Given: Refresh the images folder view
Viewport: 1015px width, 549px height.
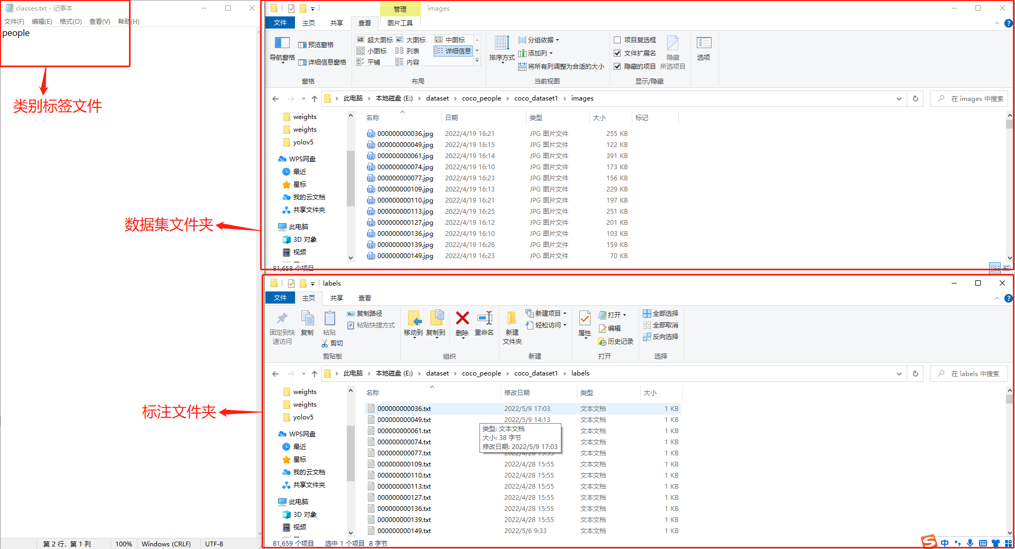Looking at the screenshot, I should pos(915,98).
